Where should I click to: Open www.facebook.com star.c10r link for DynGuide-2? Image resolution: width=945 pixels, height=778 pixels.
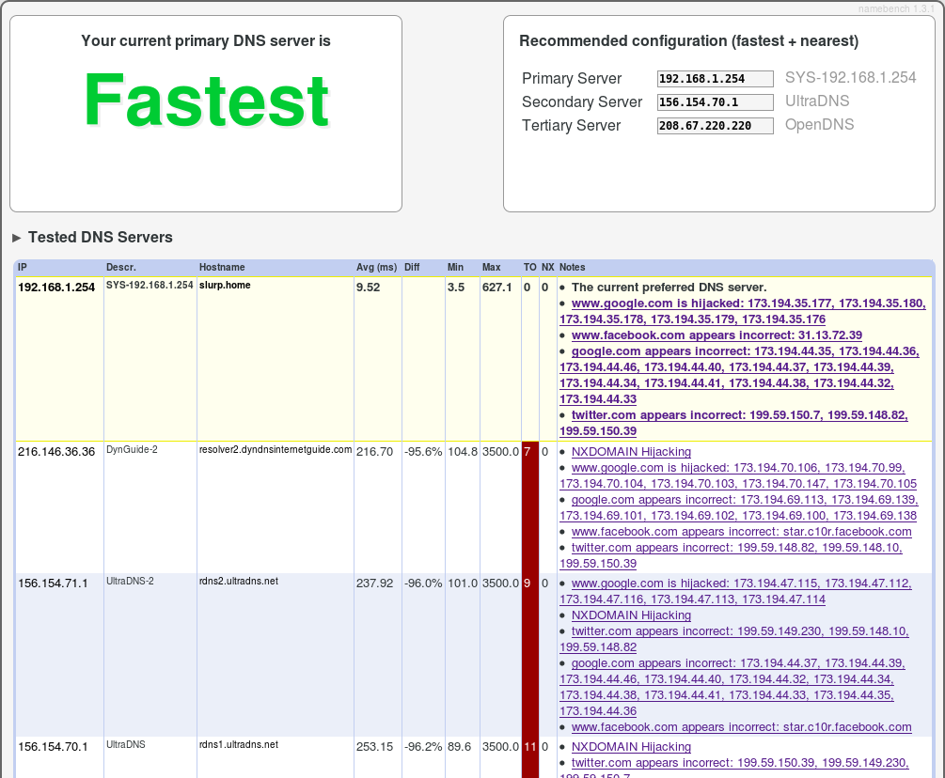(741, 532)
